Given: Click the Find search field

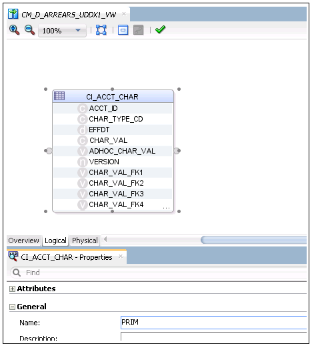Looking at the screenshot, I should (159, 273).
